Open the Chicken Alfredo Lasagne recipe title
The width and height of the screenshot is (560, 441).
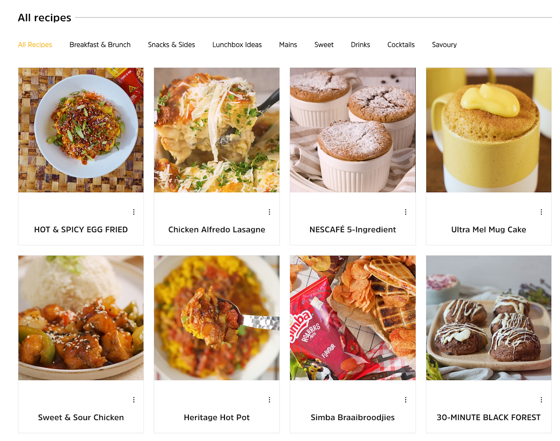click(x=217, y=229)
